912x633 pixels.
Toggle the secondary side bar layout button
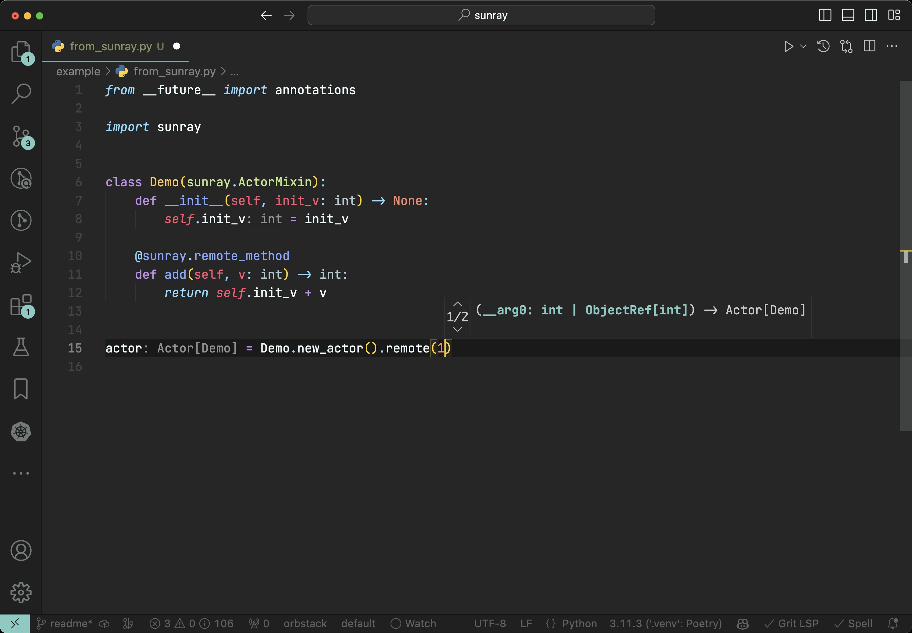pyautogui.click(x=871, y=15)
